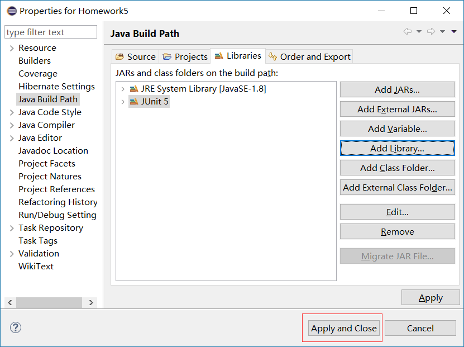Switch to the Projects tab
This screenshot has height=347, width=464.
point(185,56)
